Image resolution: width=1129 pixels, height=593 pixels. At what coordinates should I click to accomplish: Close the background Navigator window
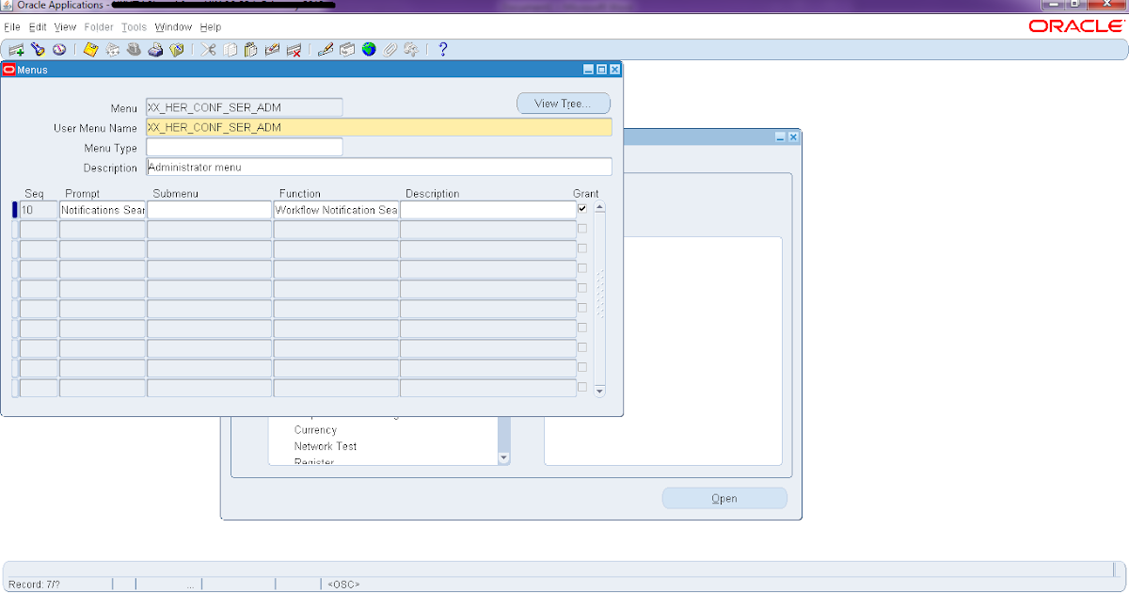click(x=793, y=137)
